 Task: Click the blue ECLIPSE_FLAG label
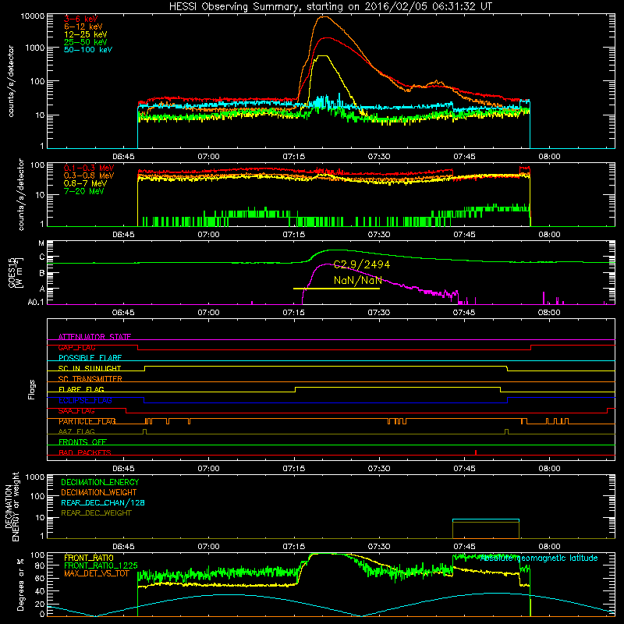85,400
